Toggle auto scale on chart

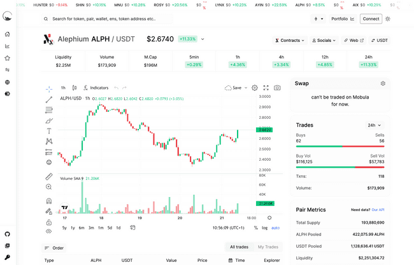(x=275, y=228)
